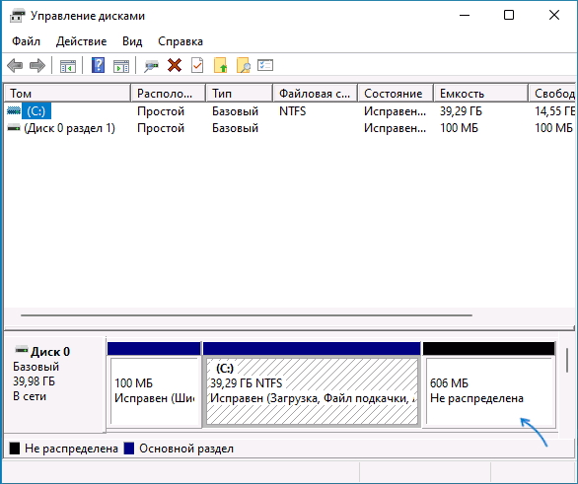Minimize the Disk Management window

(x=465, y=16)
